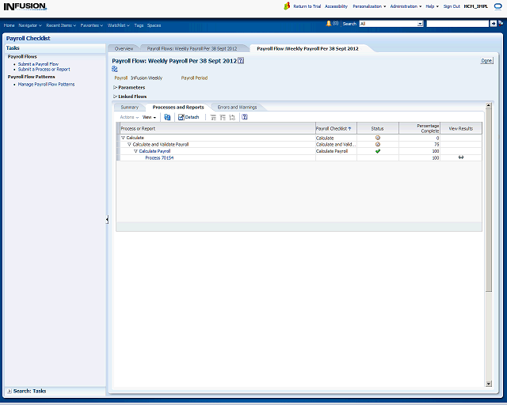The height and width of the screenshot is (405, 507).
Task: Open the Overview tab
Action: (124, 48)
